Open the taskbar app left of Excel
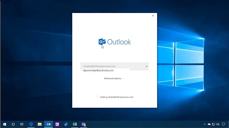Image resolution: width=229 pixels, height=128 pixels. [66, 124]
